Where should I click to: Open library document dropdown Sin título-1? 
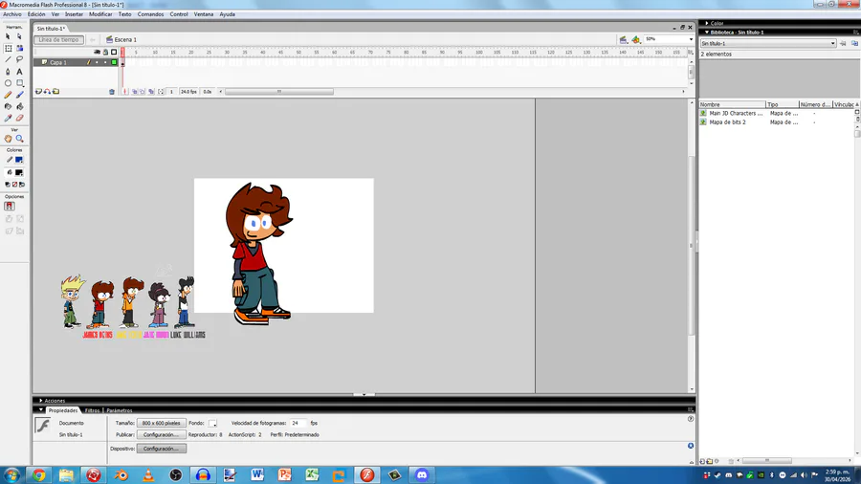pos(768,43)
